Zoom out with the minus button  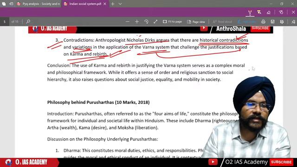[x=128, y=22]
